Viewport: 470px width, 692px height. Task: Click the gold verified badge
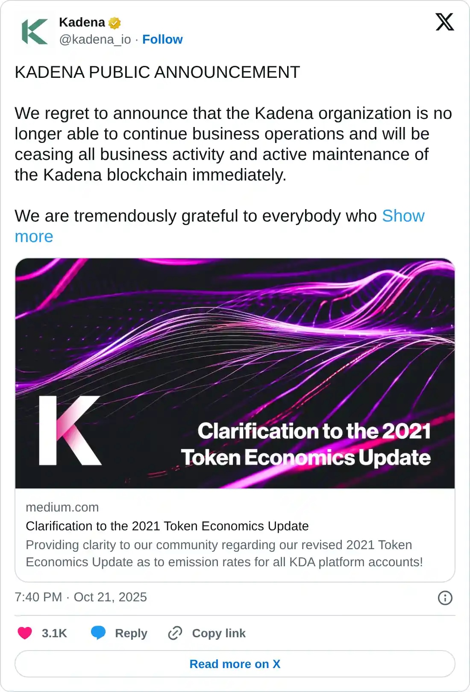(115, 23)
